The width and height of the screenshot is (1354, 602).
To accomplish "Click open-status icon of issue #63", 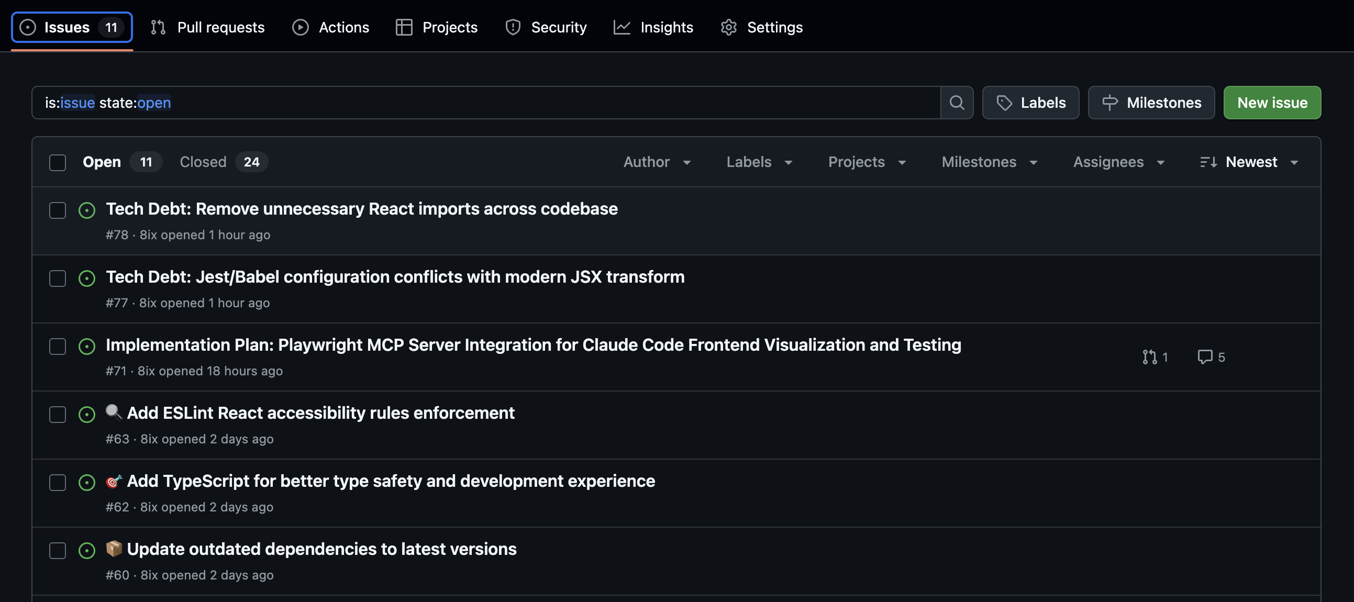I will click(87, 415).
